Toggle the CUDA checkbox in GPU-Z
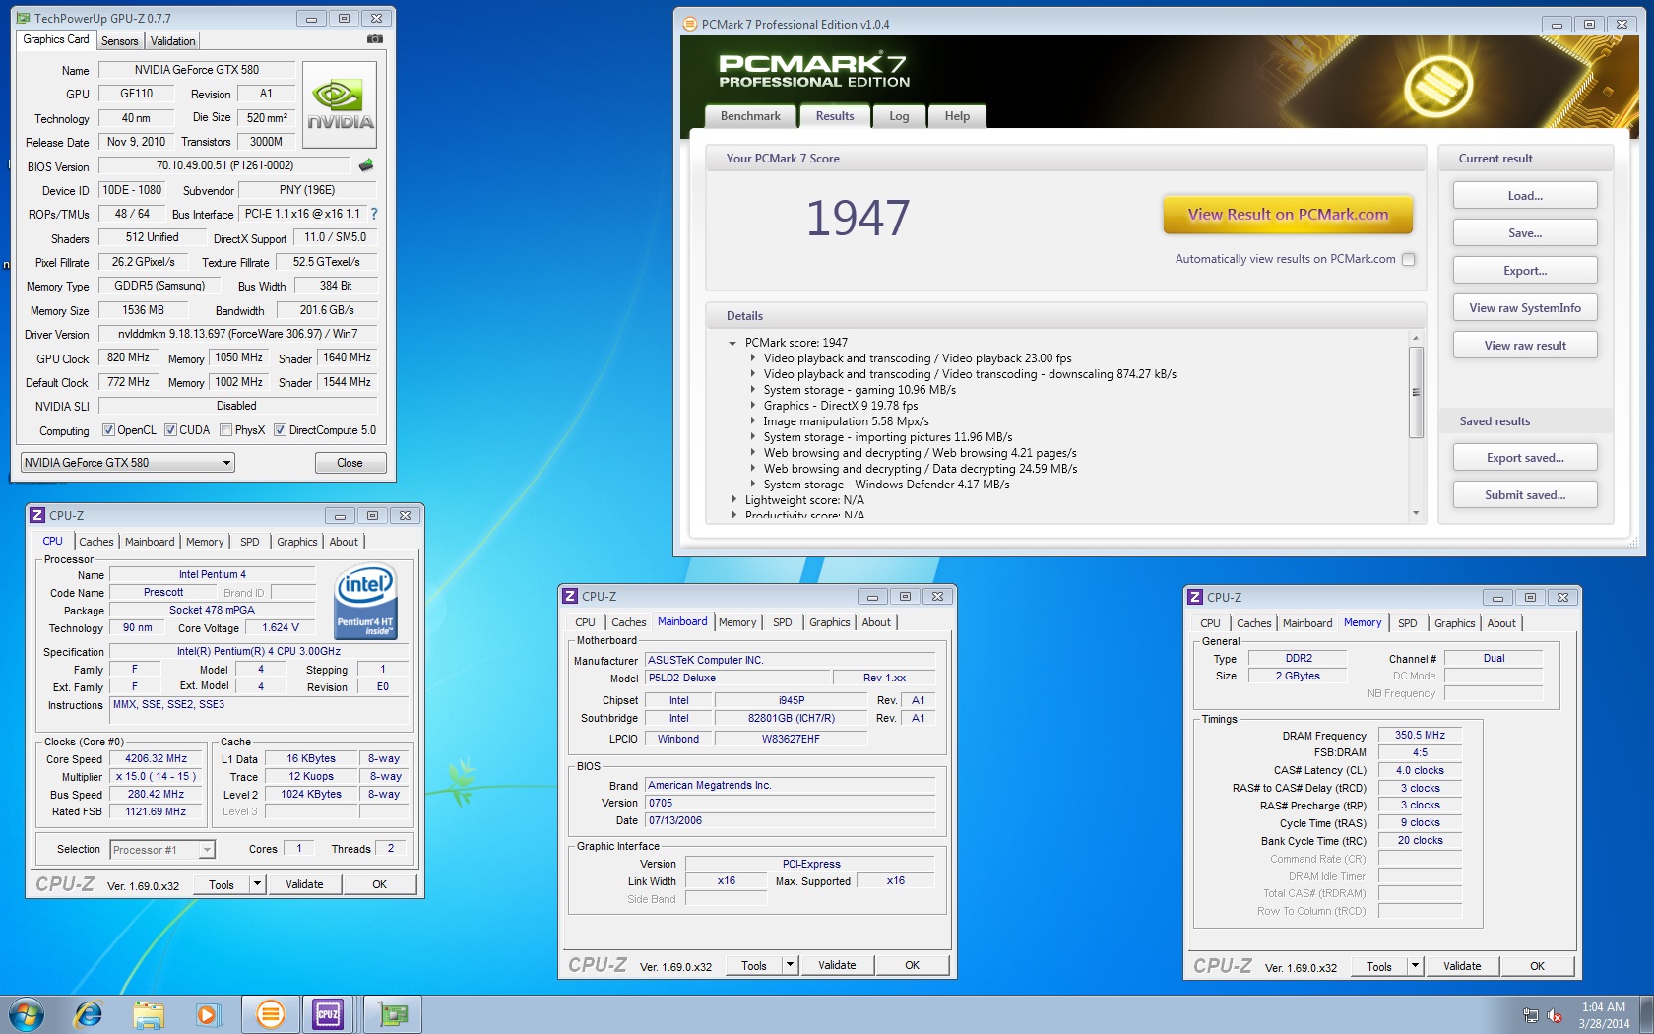The width and height of the screenshot is (1654, 1034). [x=170, y=430]
